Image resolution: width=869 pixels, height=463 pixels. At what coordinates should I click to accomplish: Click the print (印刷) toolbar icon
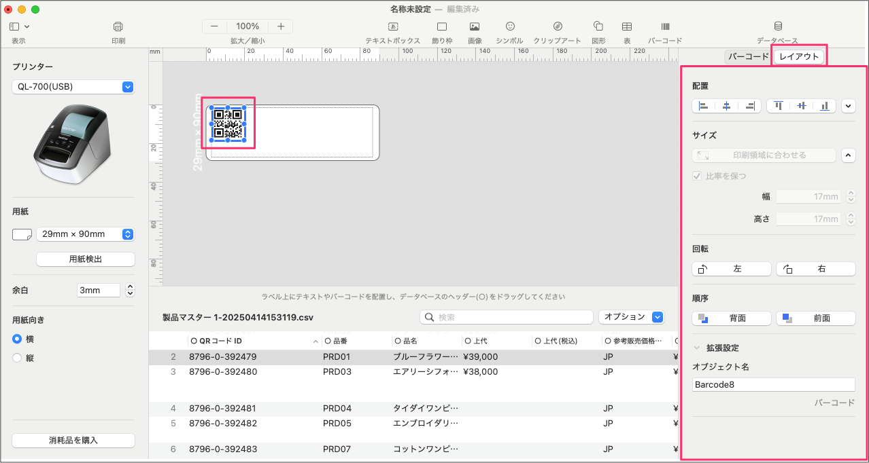(x=118, y=26)
